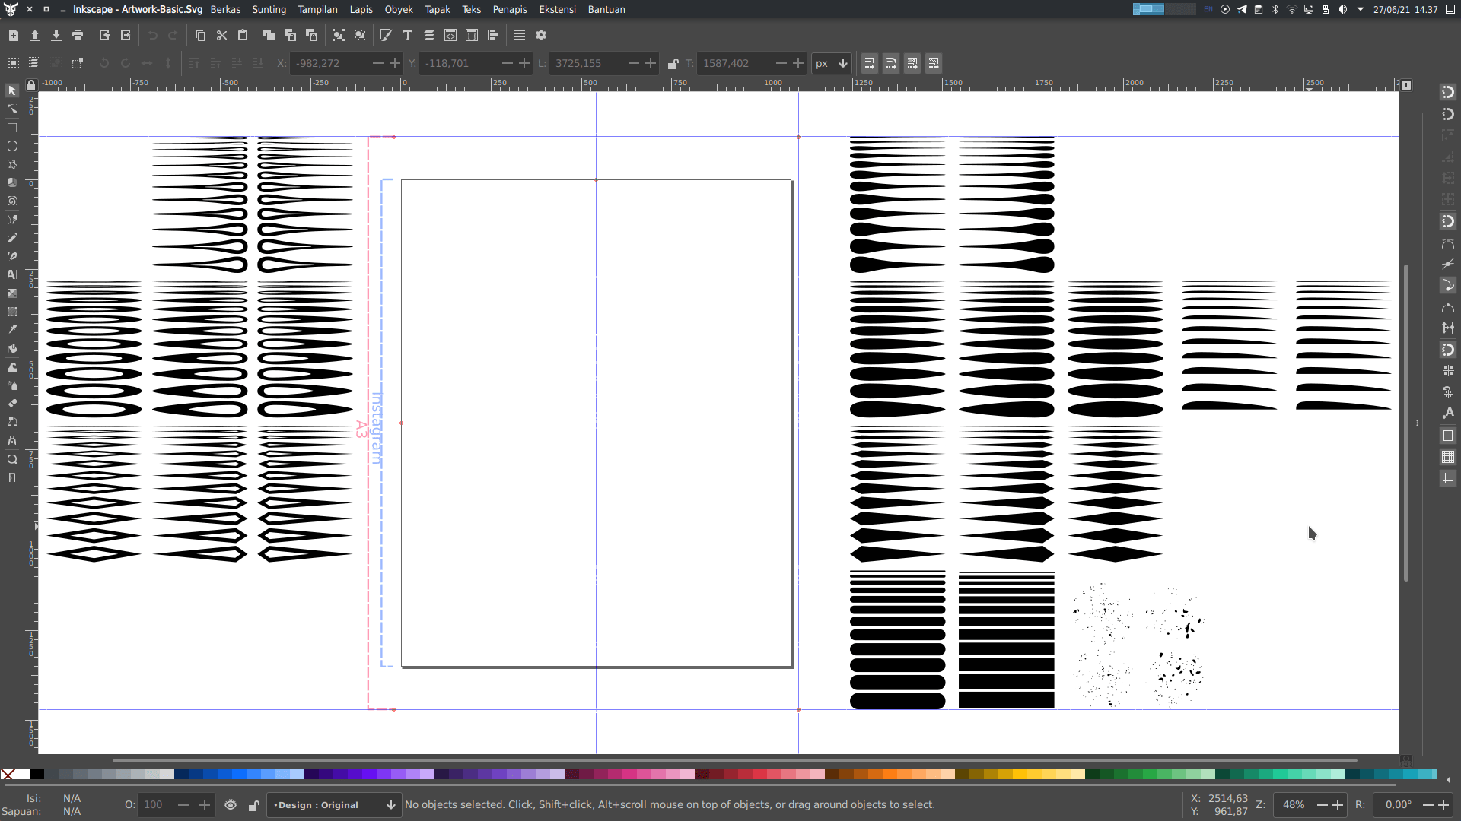Viewport: 1461px width, 821px height.
Task: Open the color palette menu arrow
Action: tap(1448, 779)
